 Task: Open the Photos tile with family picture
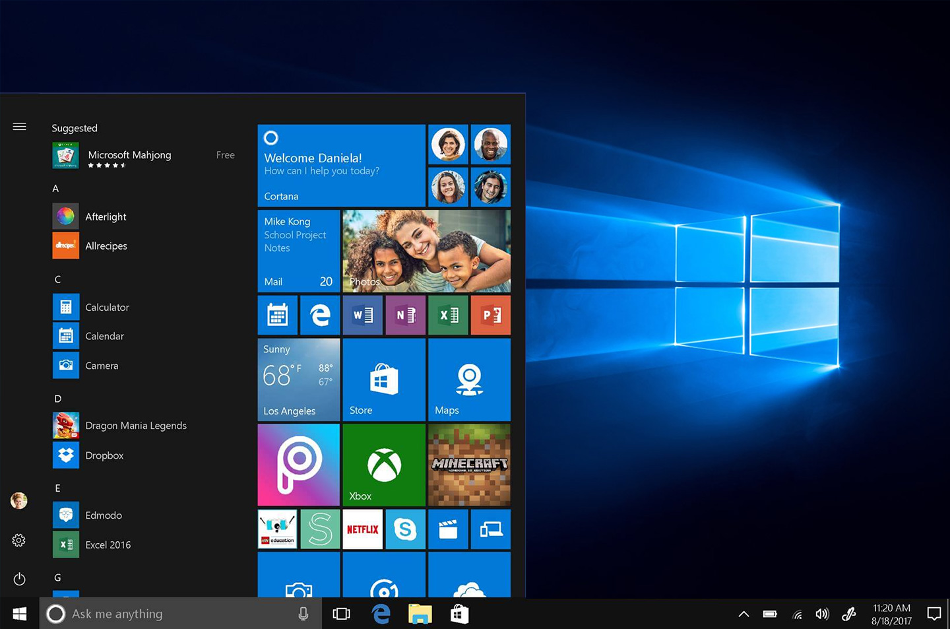point(427,251)
